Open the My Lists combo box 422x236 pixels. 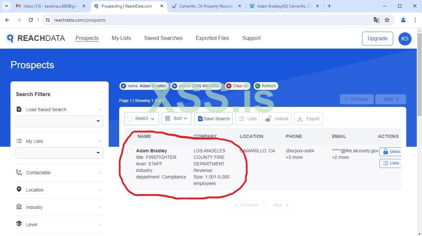click(60, 153)
